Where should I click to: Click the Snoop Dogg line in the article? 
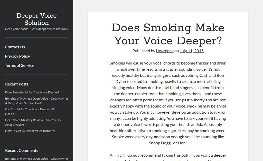click(x=168, y=143)
